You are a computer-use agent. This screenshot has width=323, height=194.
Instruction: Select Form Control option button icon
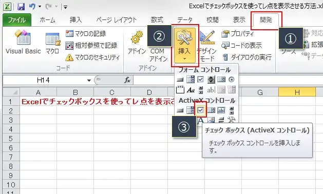pos(232,80)
